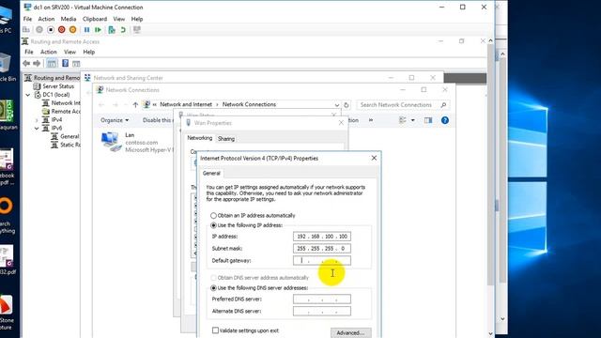This screenshot has height=338, width=601.
Task: Select 'Obtain DNS server address automatically' option
Action: [x=213, y=278]
